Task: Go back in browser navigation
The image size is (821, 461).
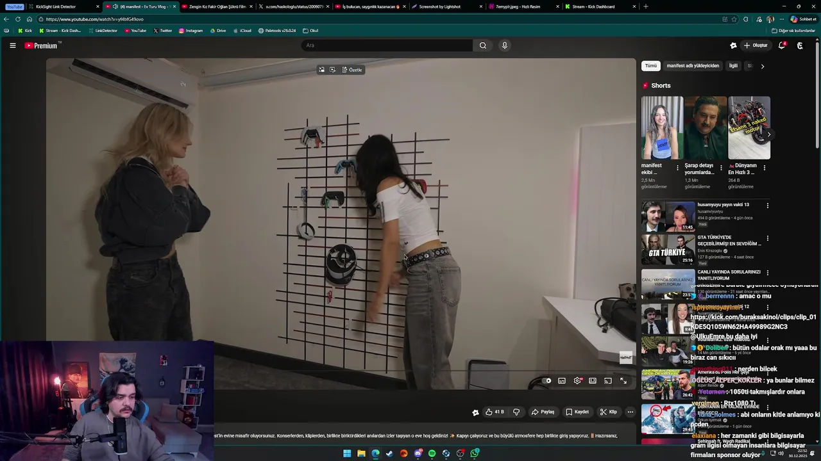Action: coord(6,19)
